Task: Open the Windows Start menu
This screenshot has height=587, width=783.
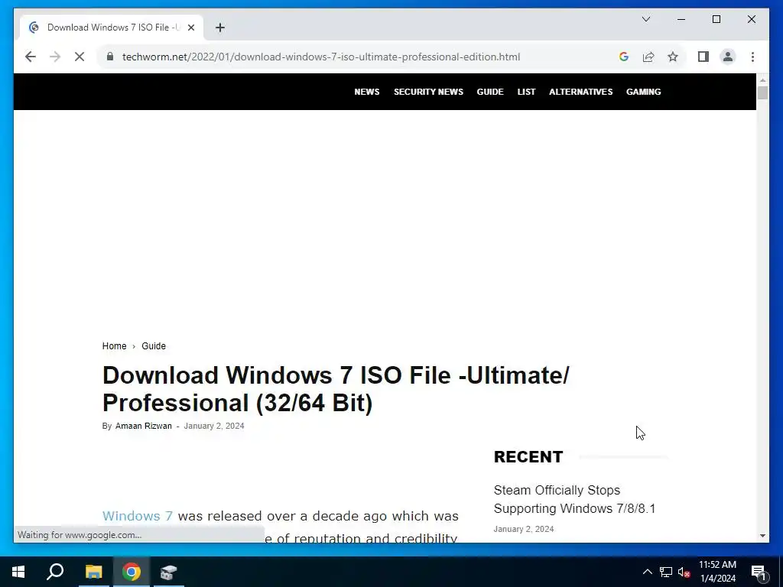Action: (18, 572)
